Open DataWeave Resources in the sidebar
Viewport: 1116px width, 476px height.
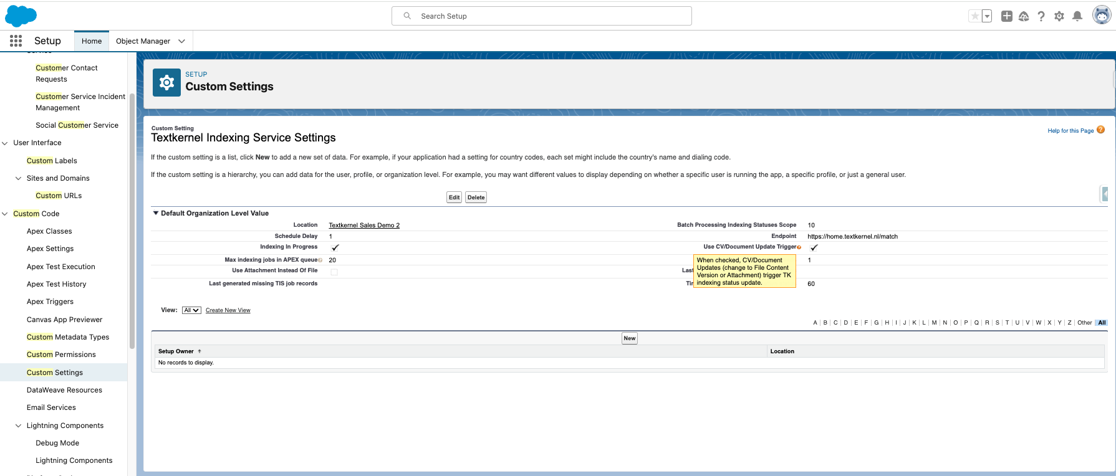(64, 390)
